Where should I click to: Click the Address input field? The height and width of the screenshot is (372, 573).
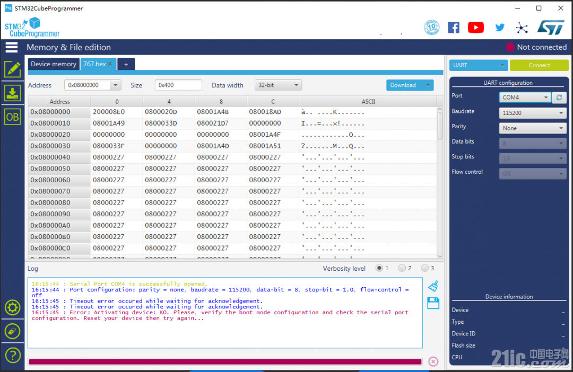(88, 85)
